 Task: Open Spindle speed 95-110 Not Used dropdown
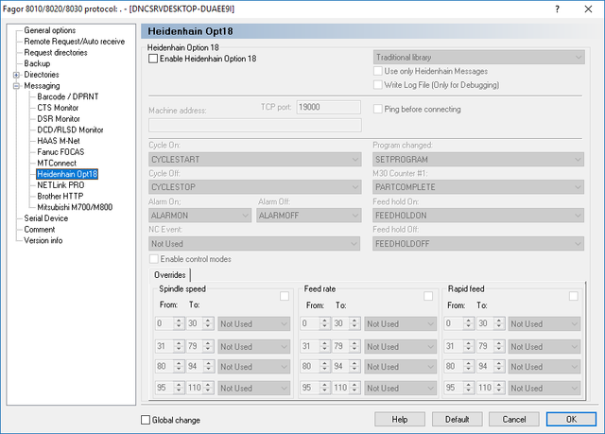(x=254, y=388)
